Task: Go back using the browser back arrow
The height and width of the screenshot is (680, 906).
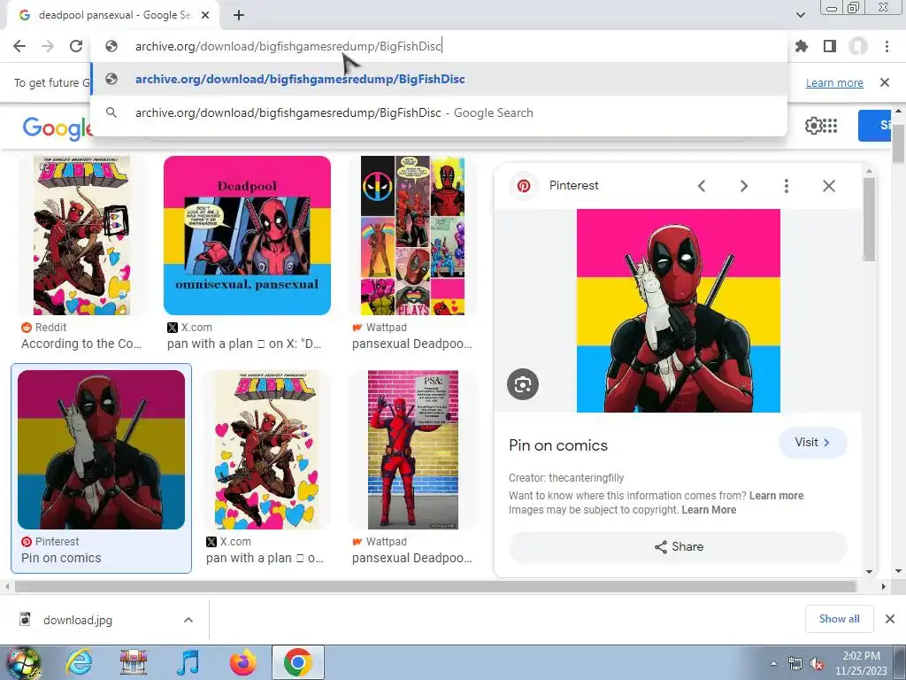Action: click(19, 46)
